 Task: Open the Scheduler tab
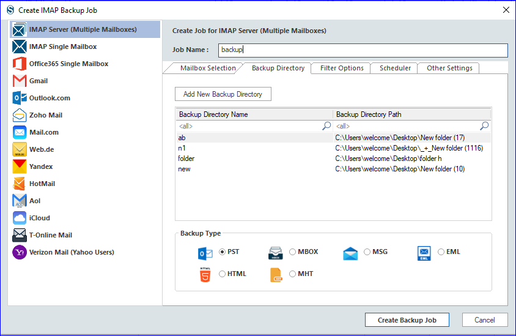pos(395,68)
